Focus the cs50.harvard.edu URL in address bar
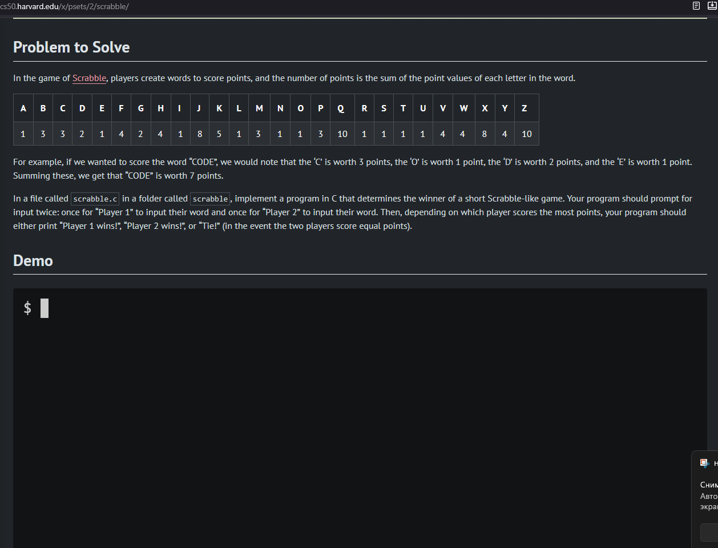The height and width of the screenshot is (548, 718). click(x=64, y=6)
